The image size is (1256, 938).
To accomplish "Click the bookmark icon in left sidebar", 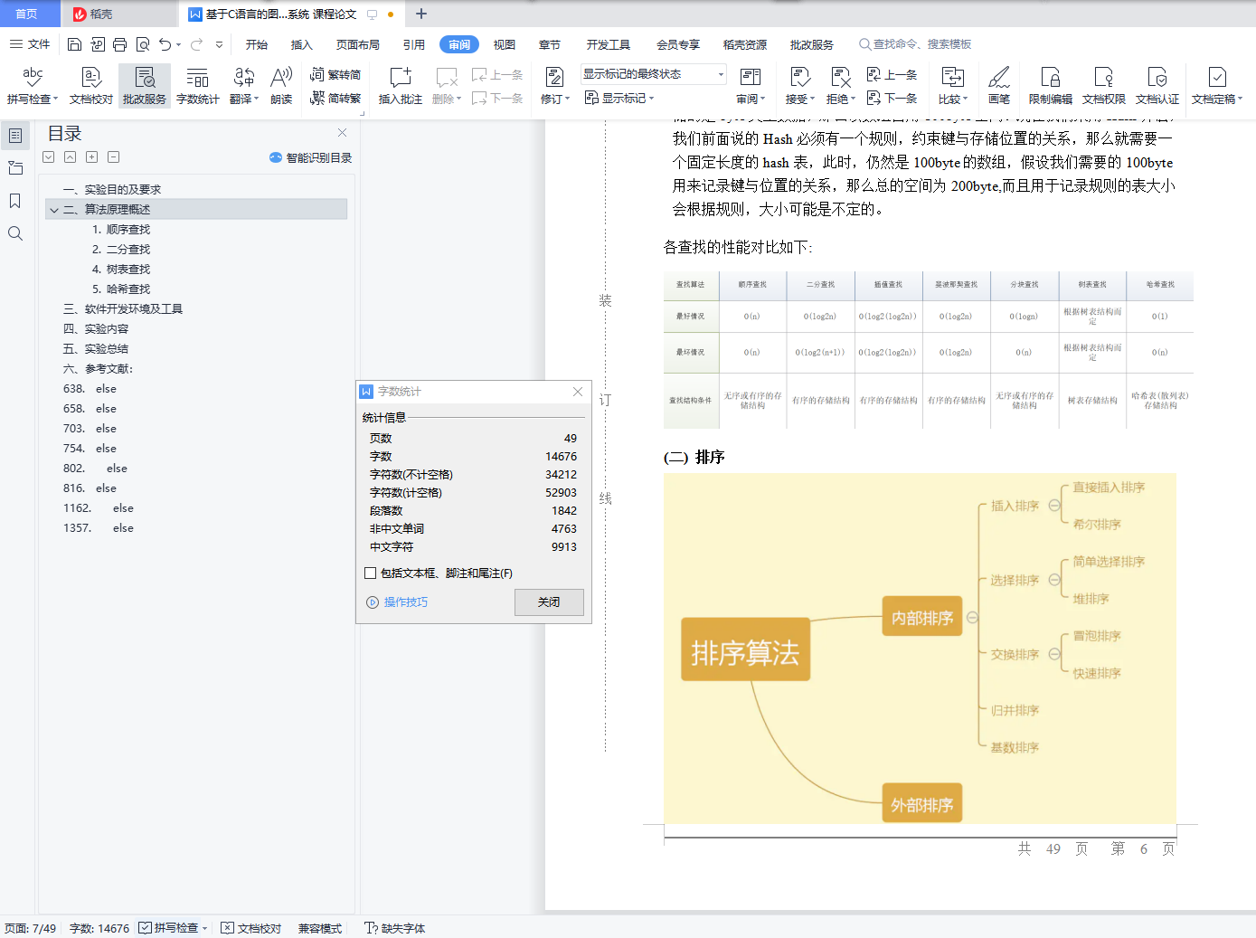I will point(15,201).
